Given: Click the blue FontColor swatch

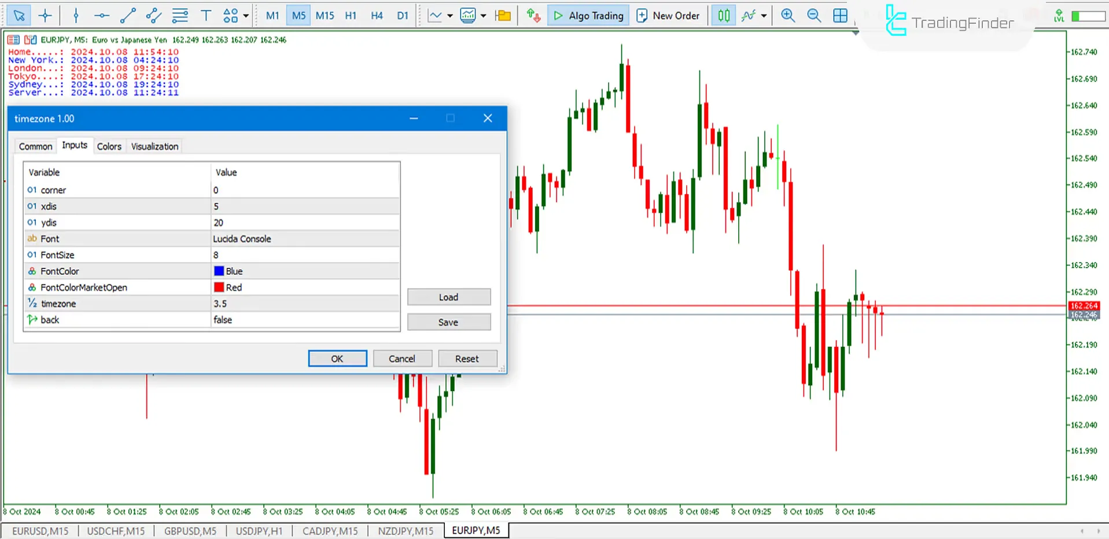Looking at the screenshot, I should tap(219, 271).
